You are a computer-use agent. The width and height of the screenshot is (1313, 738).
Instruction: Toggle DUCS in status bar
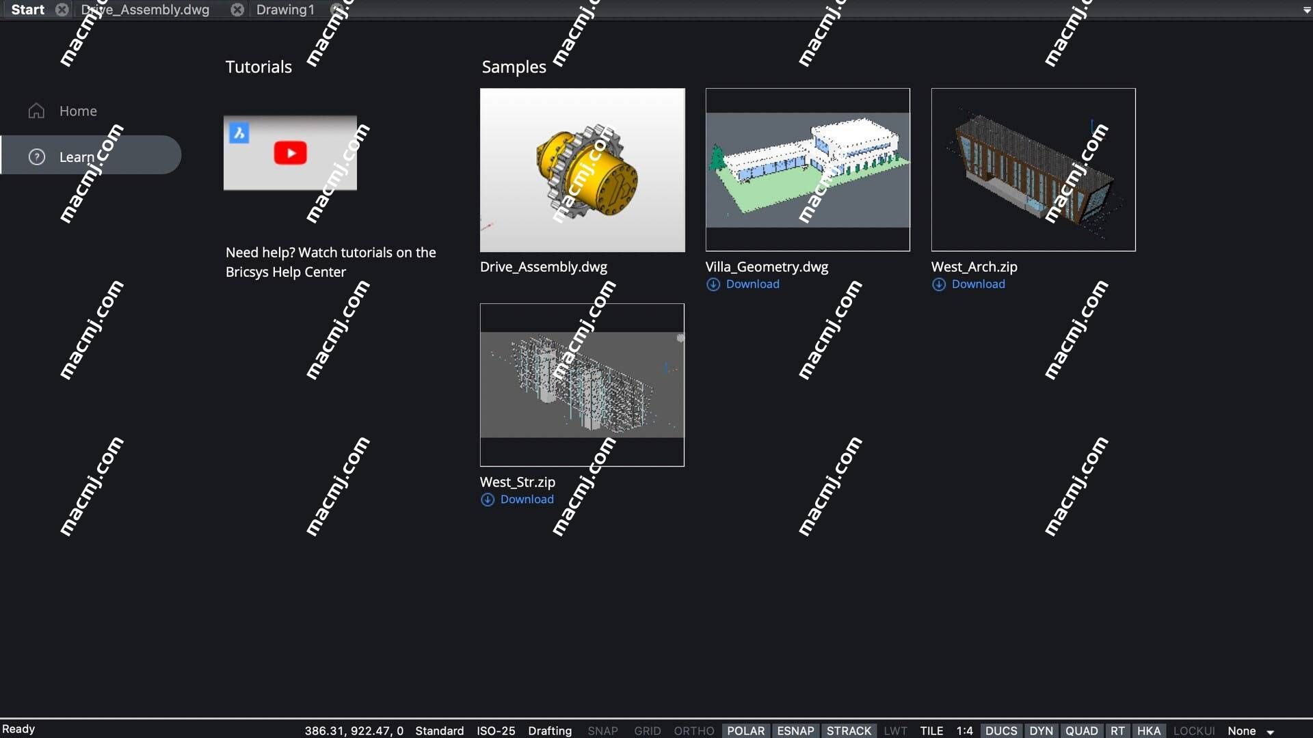pyautogui.click(x=1001, y=730)
